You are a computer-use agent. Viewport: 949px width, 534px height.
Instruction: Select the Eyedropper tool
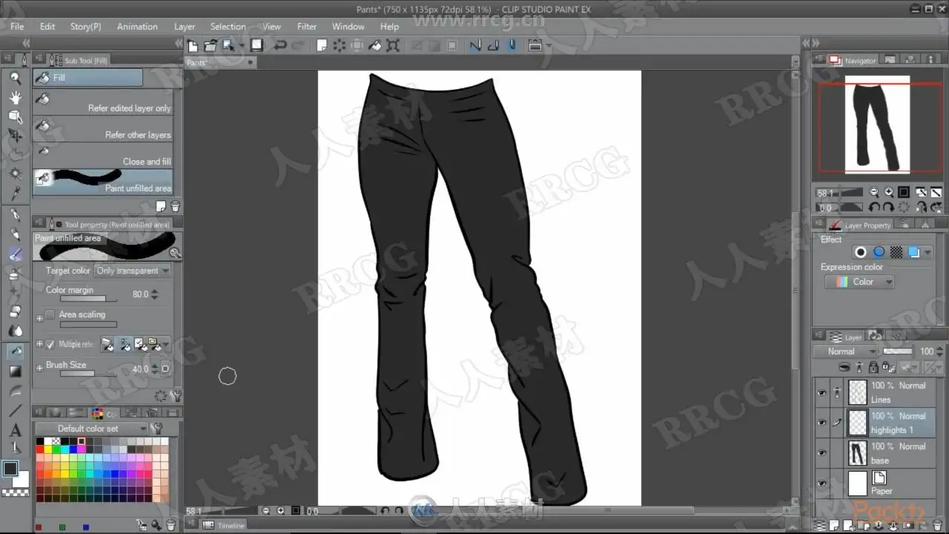pyautogui.click(x=16, y=194)
